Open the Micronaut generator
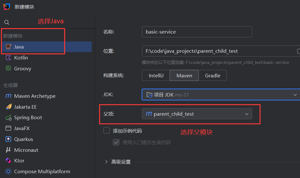The width and height of the screenshot is (300, 178). (x=26, y=150)
